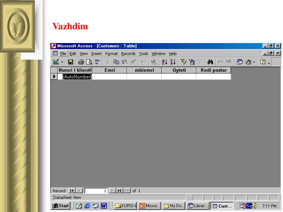Open the Tools menu
The image size is (283, 212).
[x=143, y=54]
